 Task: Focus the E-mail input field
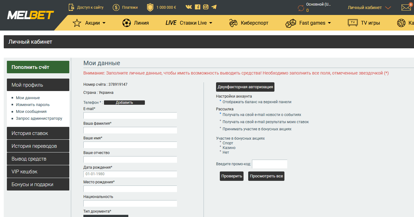point(130,116)
